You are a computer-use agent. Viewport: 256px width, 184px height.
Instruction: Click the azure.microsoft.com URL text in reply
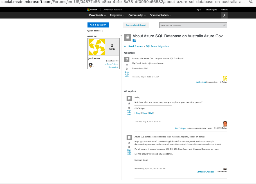(178, 143)
